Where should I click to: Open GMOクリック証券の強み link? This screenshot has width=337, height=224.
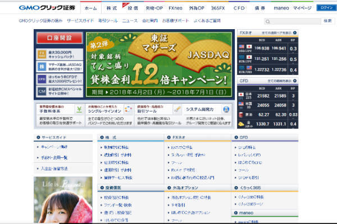(x=40, y=21)
